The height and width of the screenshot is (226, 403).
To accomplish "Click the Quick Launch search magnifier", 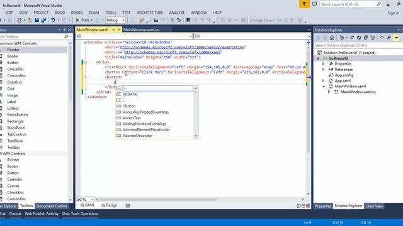I will click(379, 4).
